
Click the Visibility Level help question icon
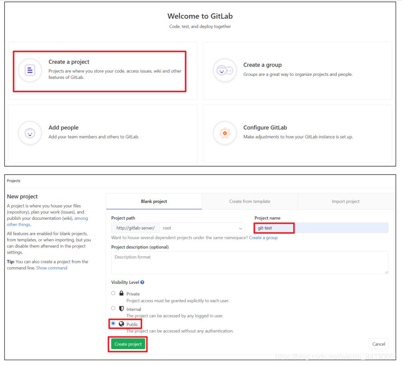click(142, 282)
